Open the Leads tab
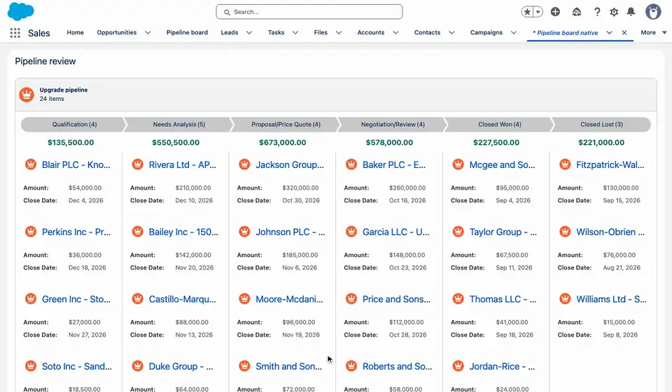Image resolution: width=672 pixels, height=392 pixels. pyautogui.click(x=230, y=33)
